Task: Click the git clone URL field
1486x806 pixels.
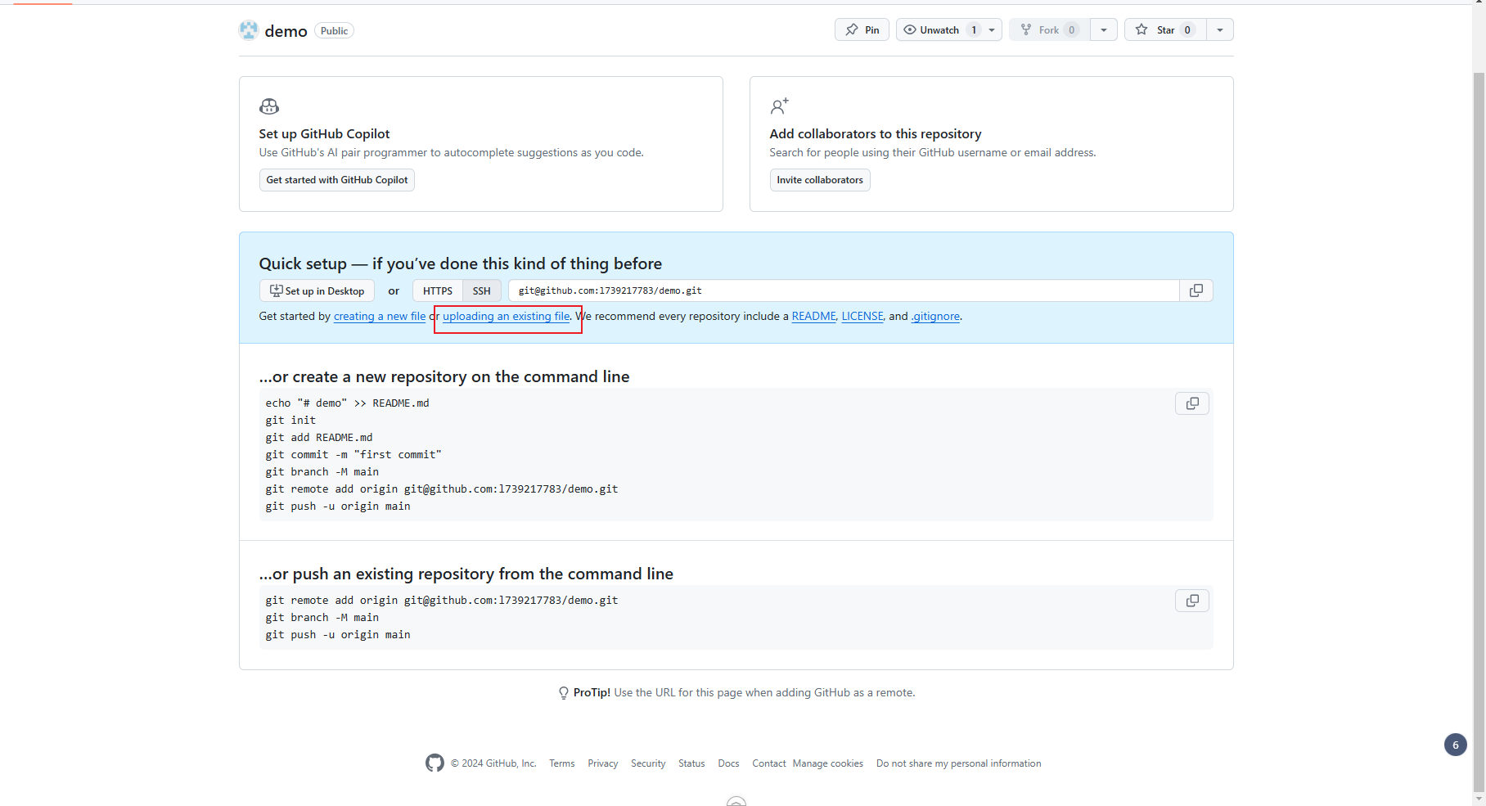Action: pos(844,291)
